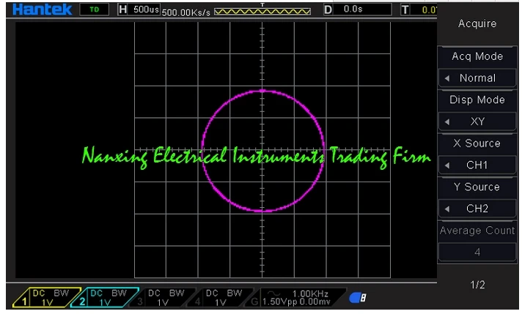
Task: Click the Acq Mode label
Action: (x=477, y=56)
